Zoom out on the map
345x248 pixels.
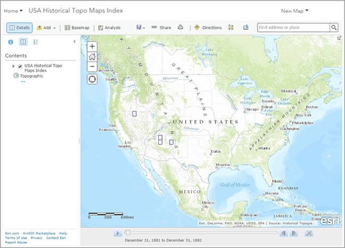pyautogui.click(x=92, y=67)
